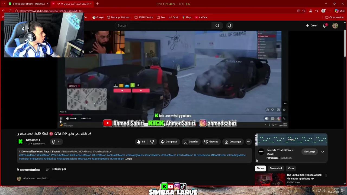Click the comment overlay icon on the video
The height and width of the screenshot is (195, 347).
tap(278, 110)
